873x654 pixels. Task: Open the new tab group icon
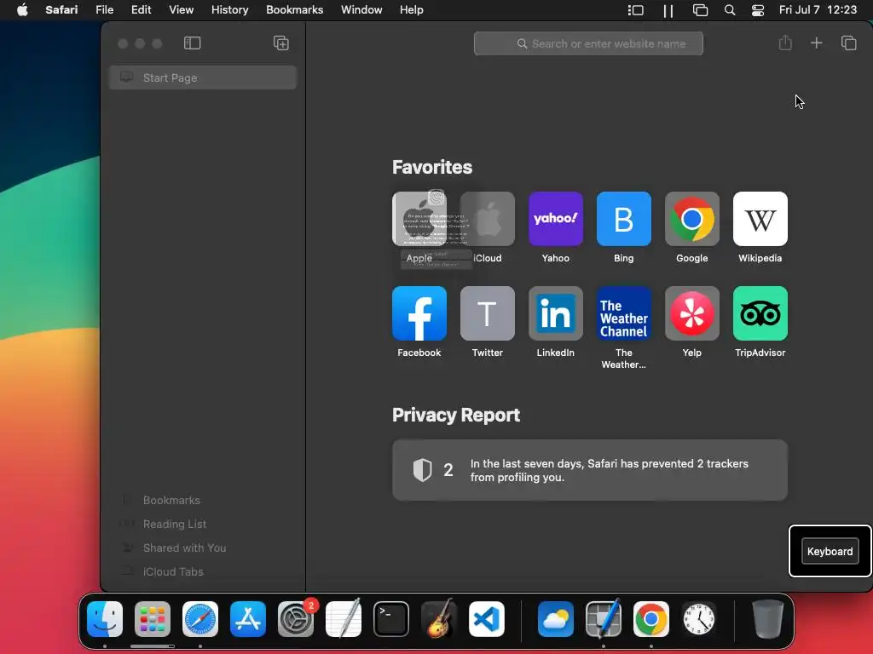(281, 43)
